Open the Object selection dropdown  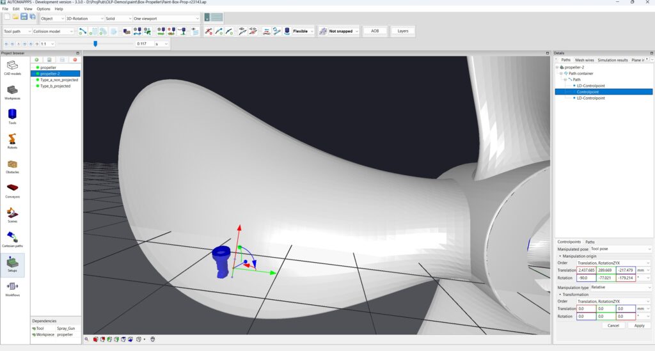click(52, 19)
